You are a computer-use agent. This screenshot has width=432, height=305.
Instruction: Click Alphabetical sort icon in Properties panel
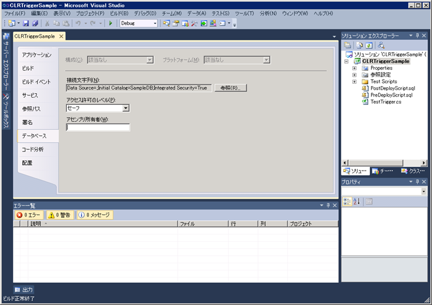coord(356,202)
